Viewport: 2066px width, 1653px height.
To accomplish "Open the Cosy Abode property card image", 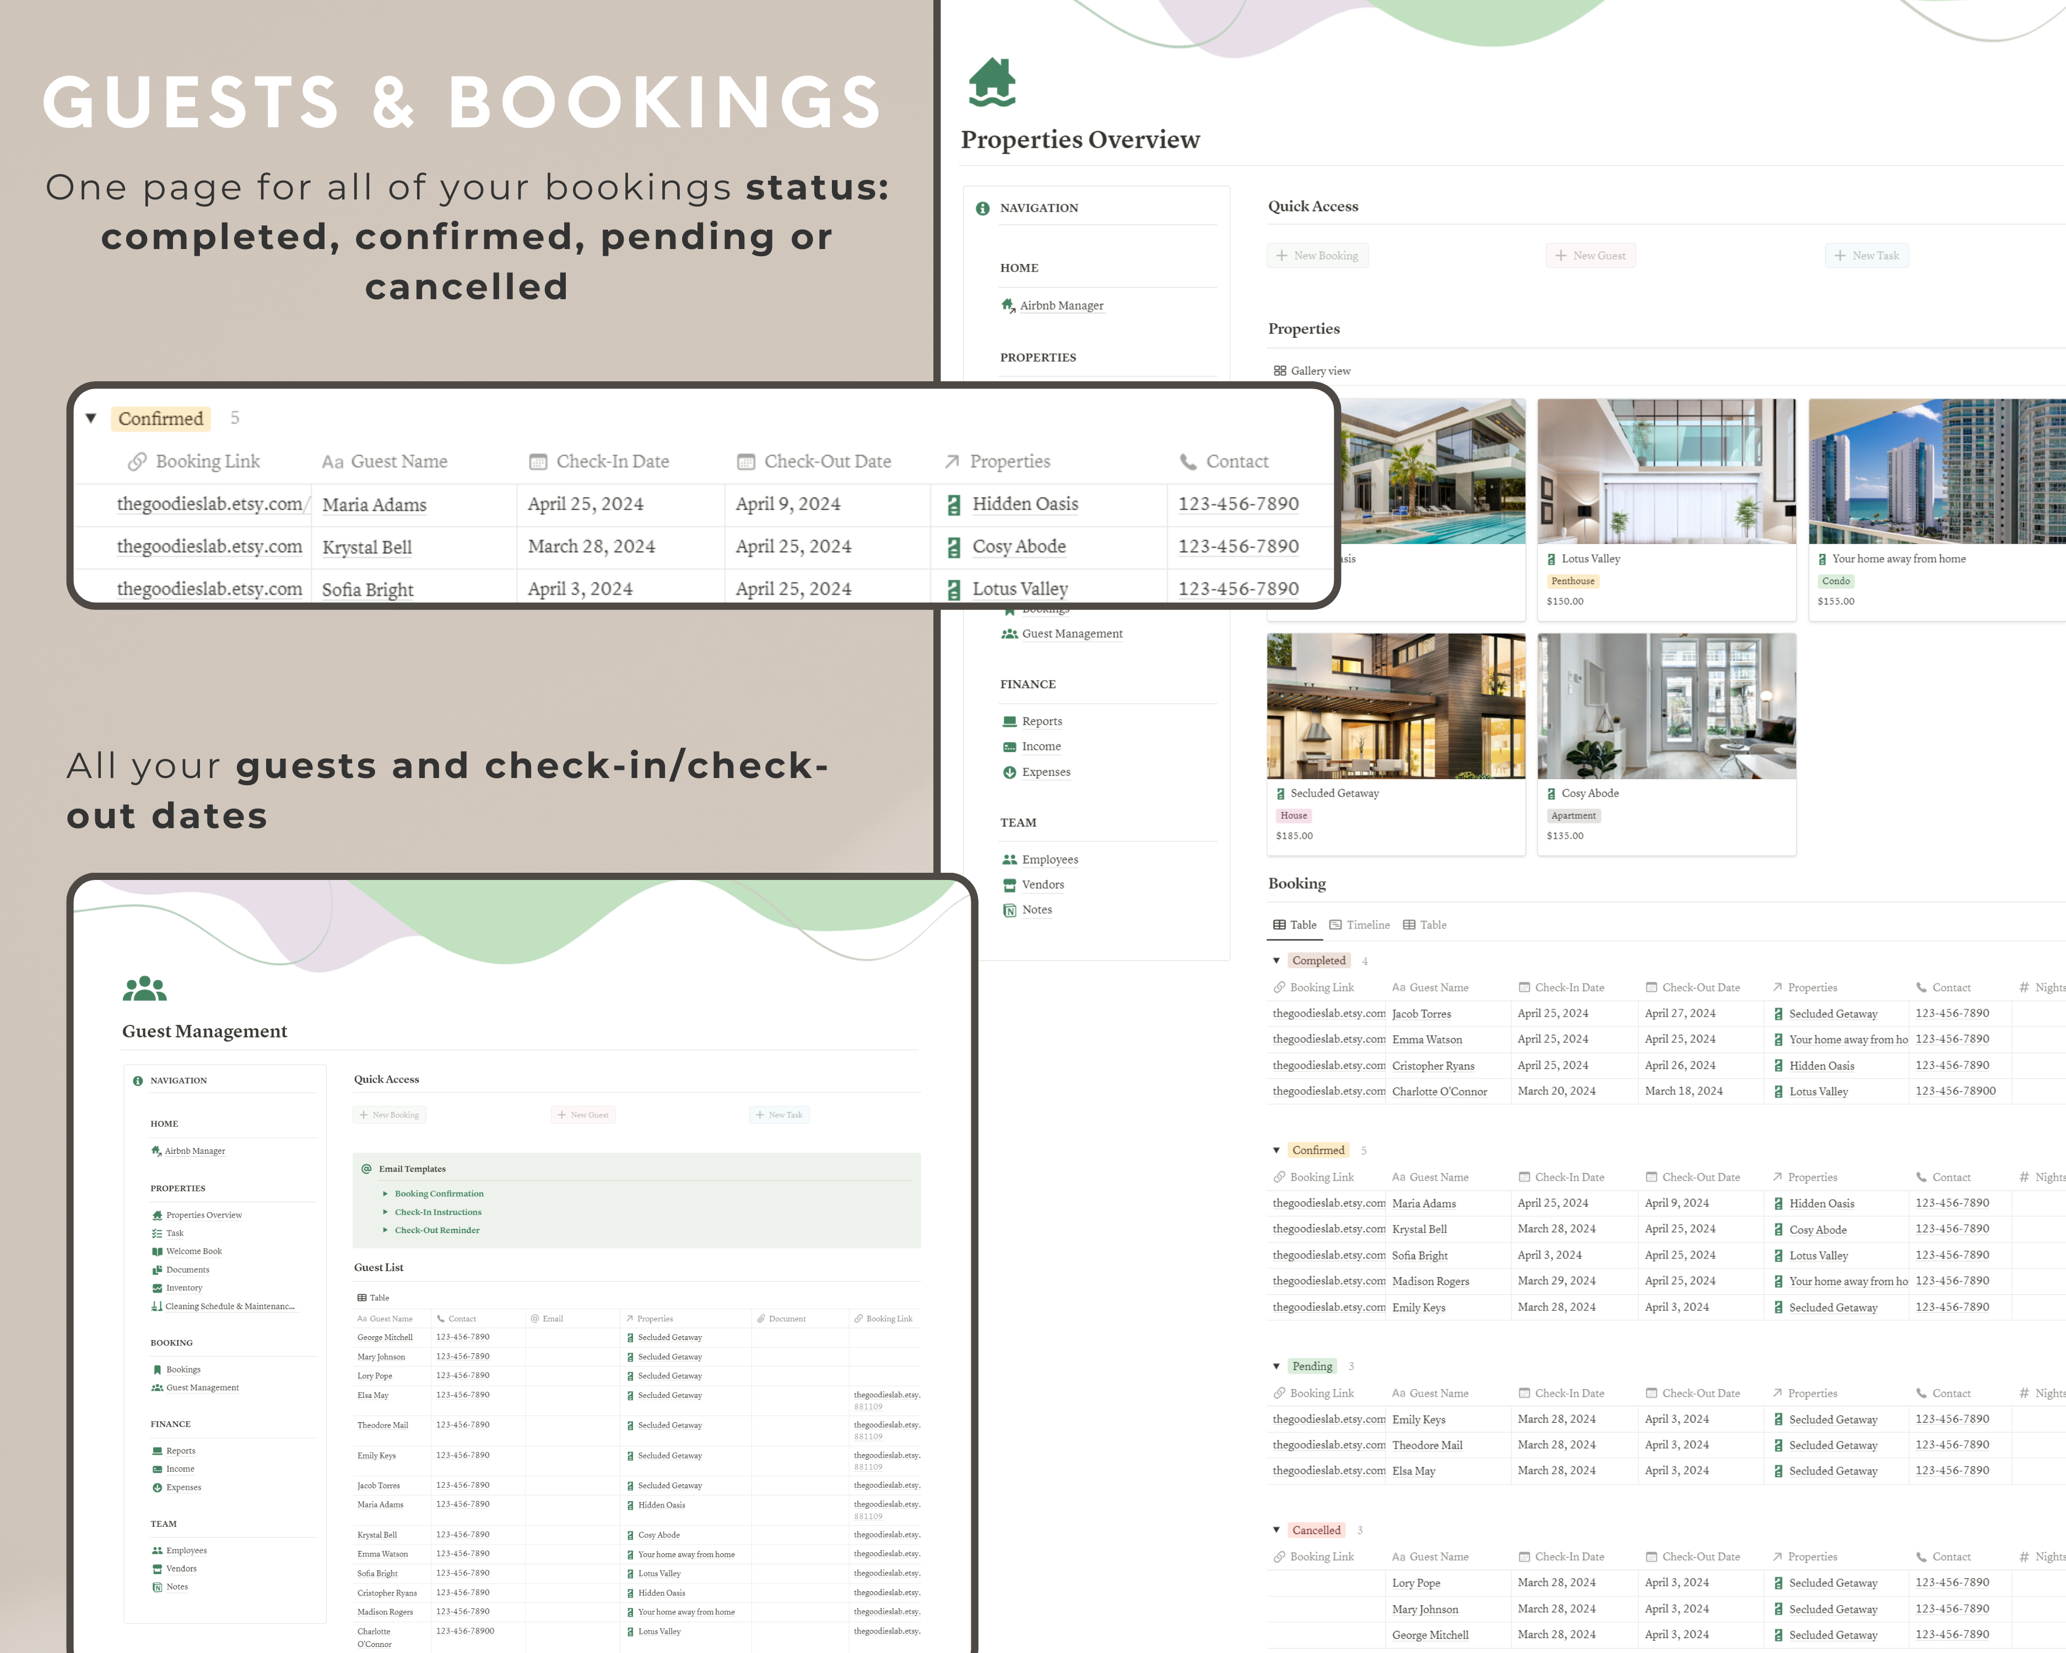I will click(1667, 705).
